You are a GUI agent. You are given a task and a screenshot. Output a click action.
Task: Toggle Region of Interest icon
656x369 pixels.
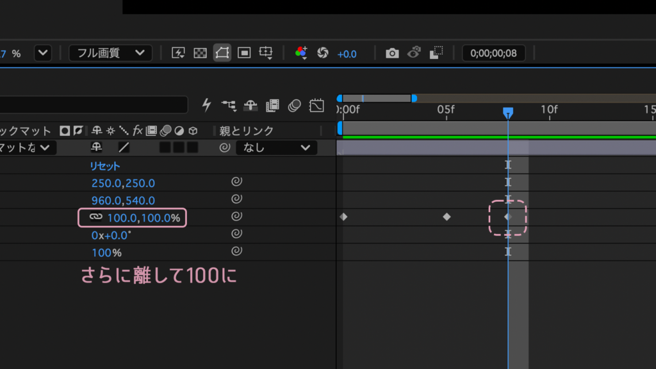(244, 53)
